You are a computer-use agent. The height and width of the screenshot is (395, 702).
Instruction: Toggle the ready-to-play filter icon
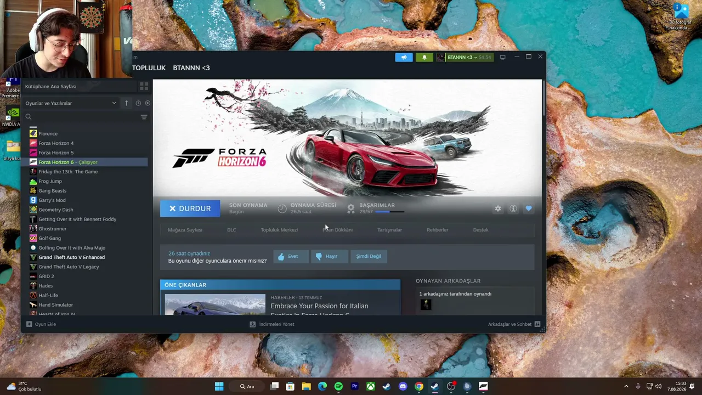(148, 103)
